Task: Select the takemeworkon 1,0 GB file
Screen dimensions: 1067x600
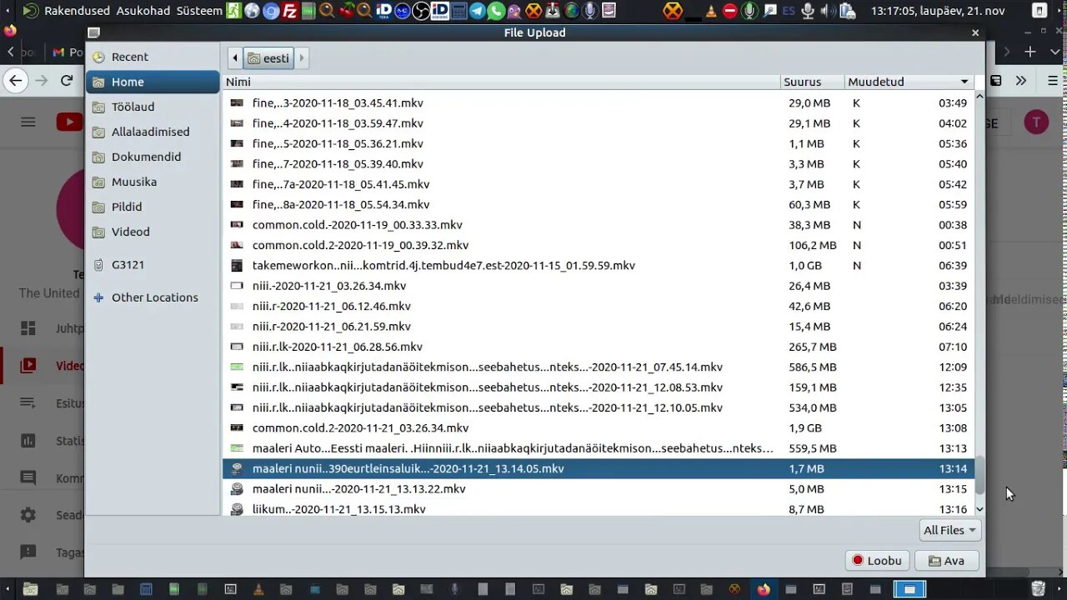Action: pyautogui.click(x=598, y=266)
